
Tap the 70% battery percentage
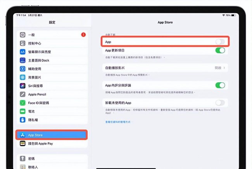pyautogui.click(x=228, y=15)
